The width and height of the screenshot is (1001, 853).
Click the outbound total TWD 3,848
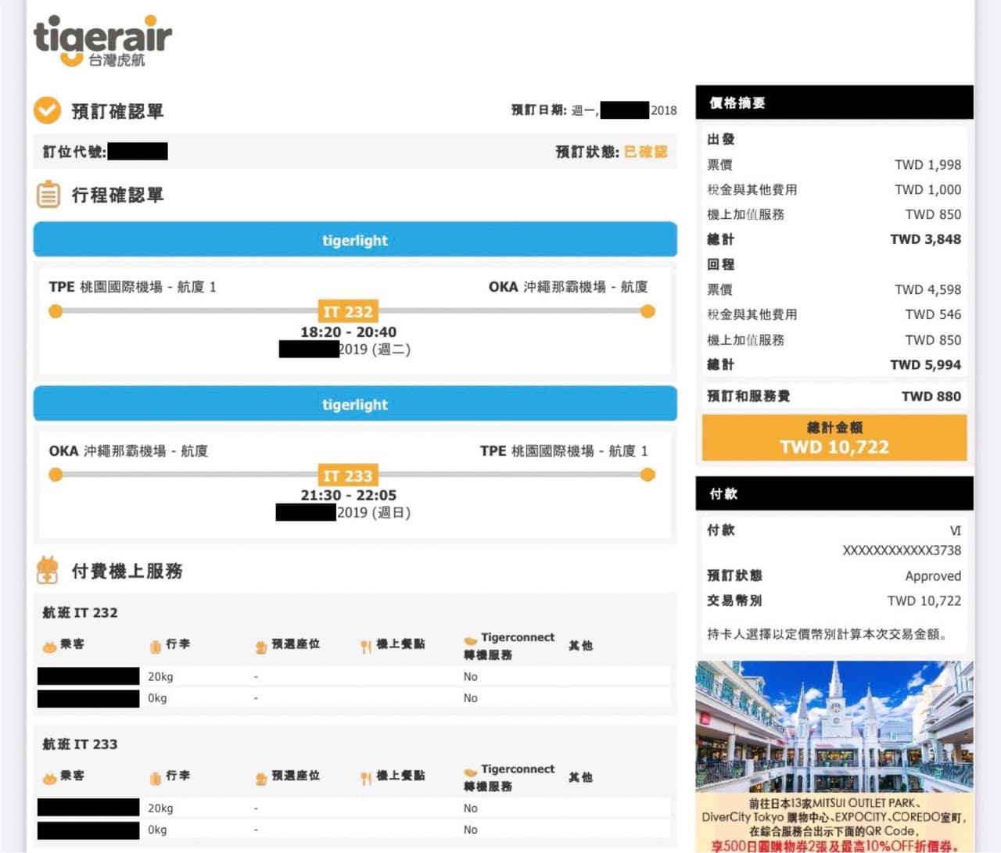click(925, 239)
